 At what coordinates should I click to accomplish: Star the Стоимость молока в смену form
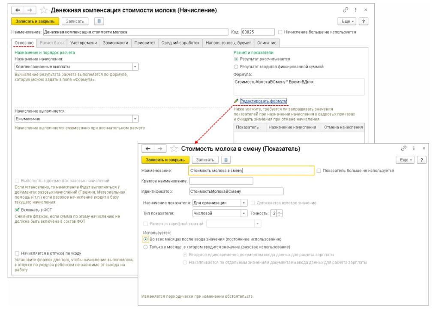pyautogui.click(x=174, y=149)
